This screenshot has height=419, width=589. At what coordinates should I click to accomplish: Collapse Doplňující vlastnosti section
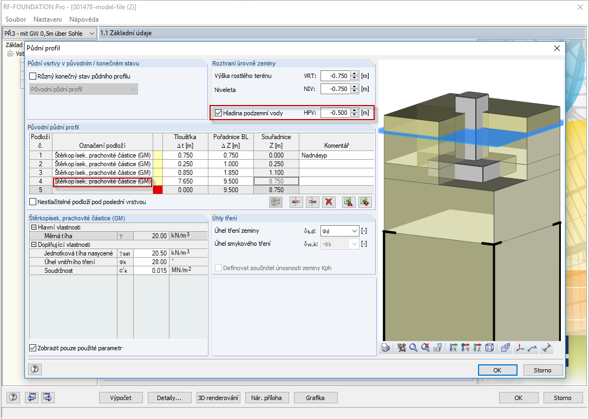point(34,245)
